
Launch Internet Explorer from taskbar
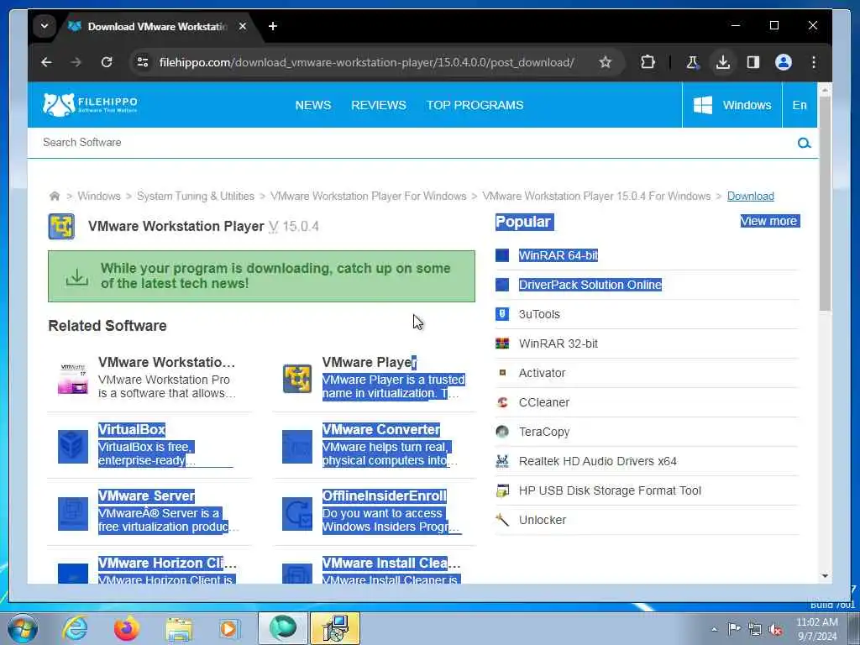coord(75,628)
